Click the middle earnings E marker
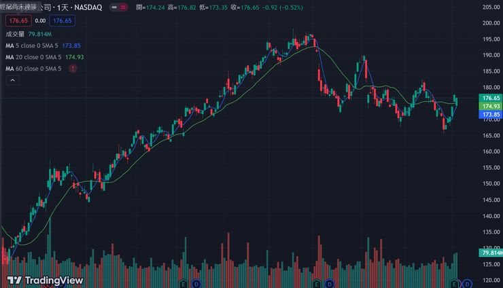503x288 pixels. pyautogui.click(x=317, y=283)
